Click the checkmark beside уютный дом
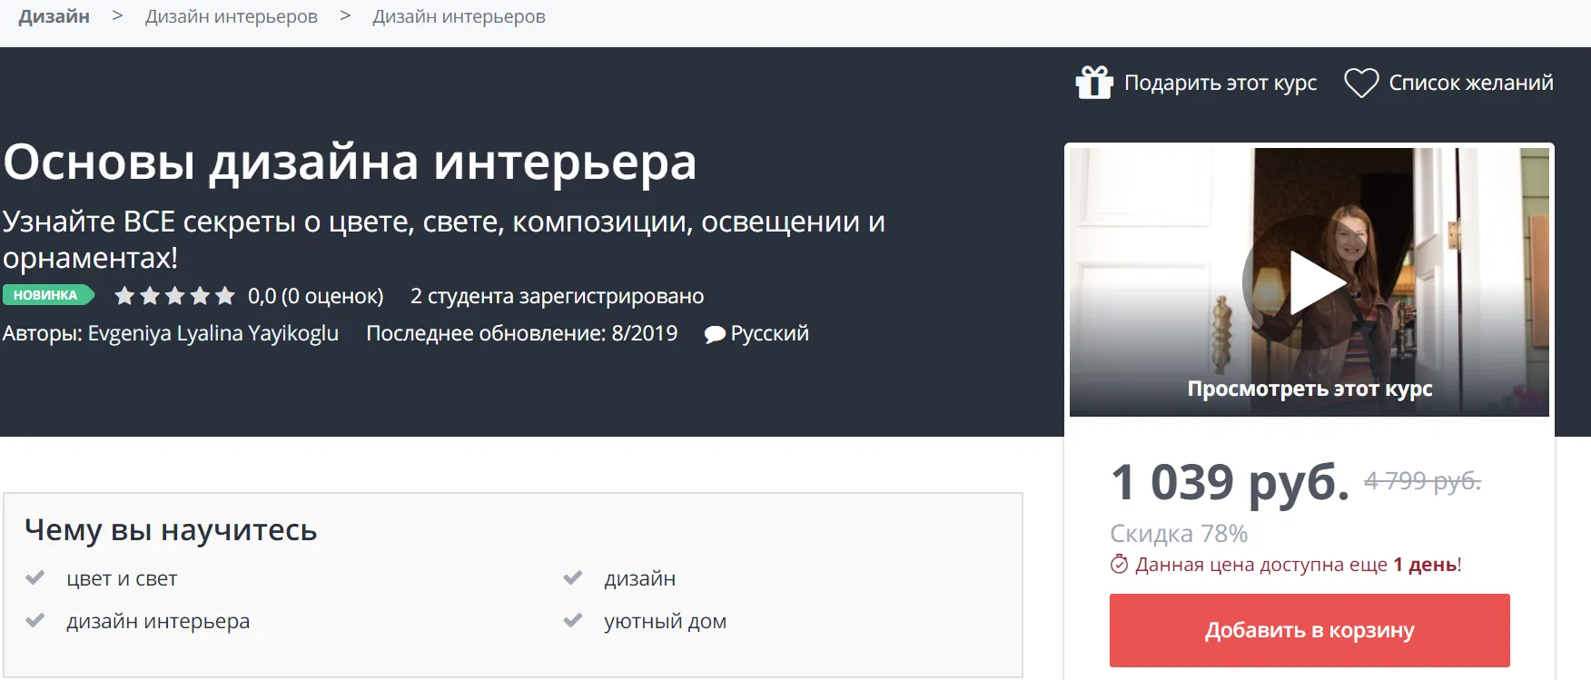The image size is (1591, 680). 573,621
